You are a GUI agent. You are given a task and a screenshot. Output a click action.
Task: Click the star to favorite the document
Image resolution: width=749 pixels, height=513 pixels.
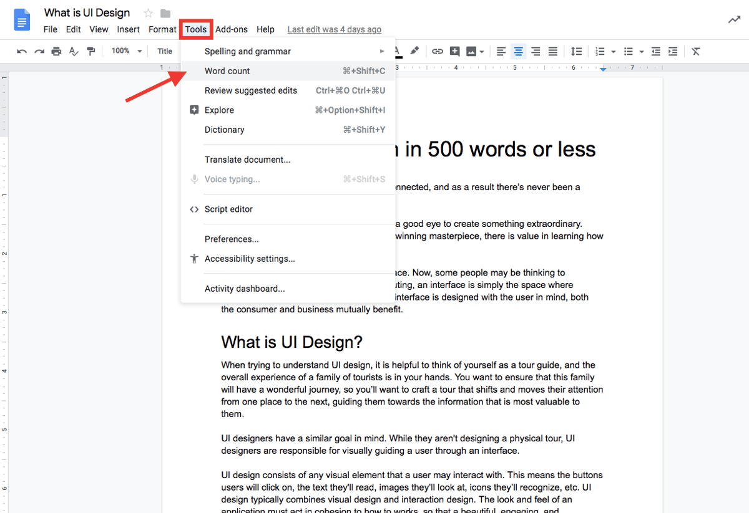(x=148, y=12)
